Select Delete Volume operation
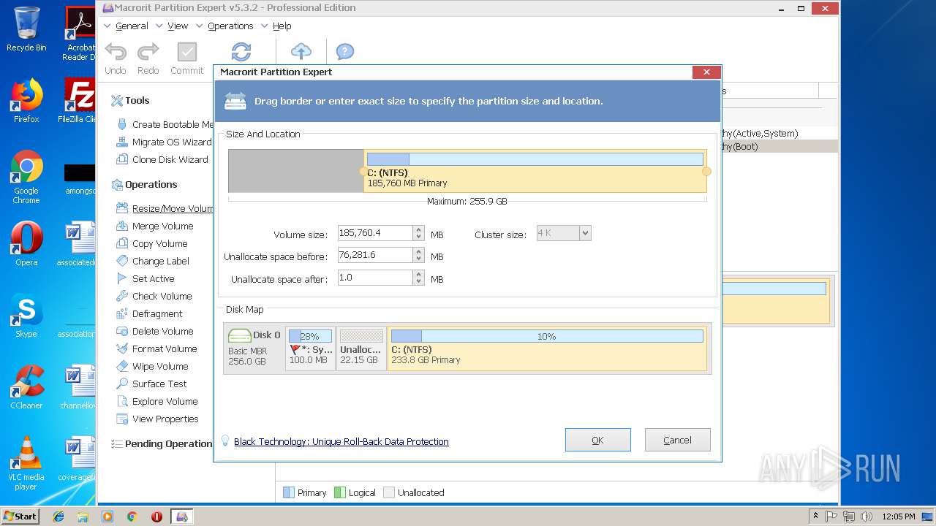 point(154,331)
